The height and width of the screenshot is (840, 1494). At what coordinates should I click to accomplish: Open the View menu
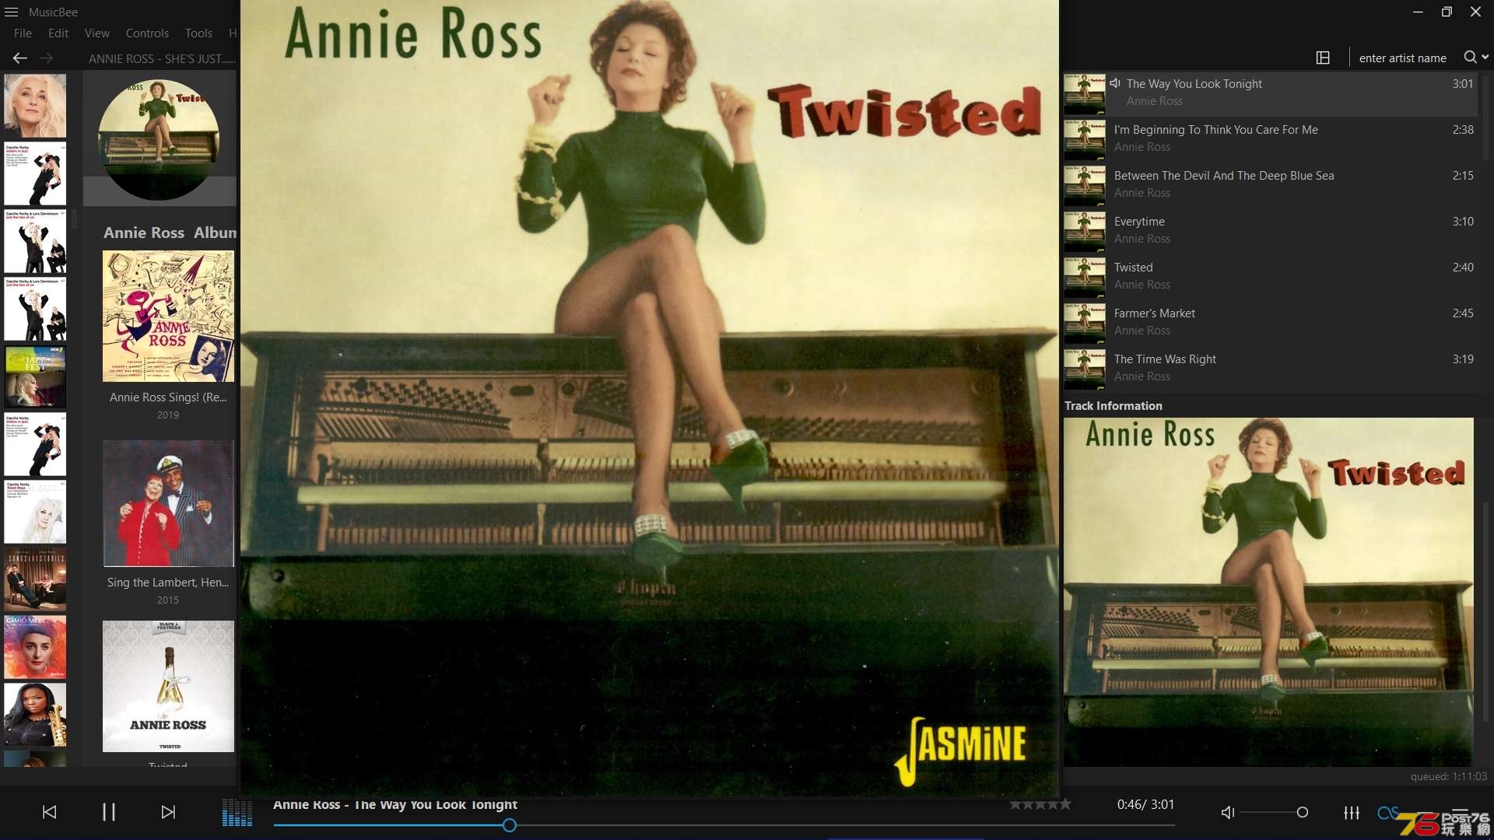[97, 33]
